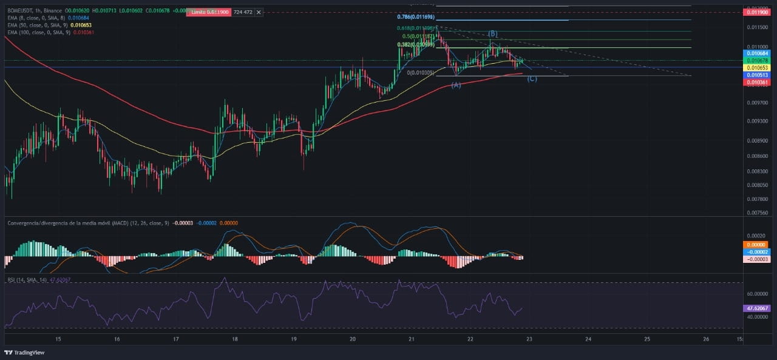Click date 24 on the time axis
The height and width of the screenshot is (360, 777).
pyautogui.click(x=588, y=339)
